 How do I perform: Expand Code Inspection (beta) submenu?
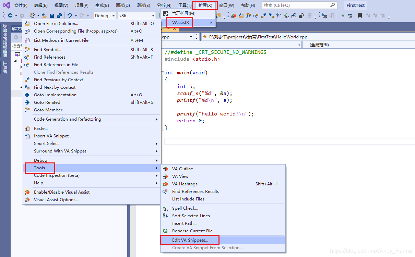pyautogui.click(x=91, y=175)
